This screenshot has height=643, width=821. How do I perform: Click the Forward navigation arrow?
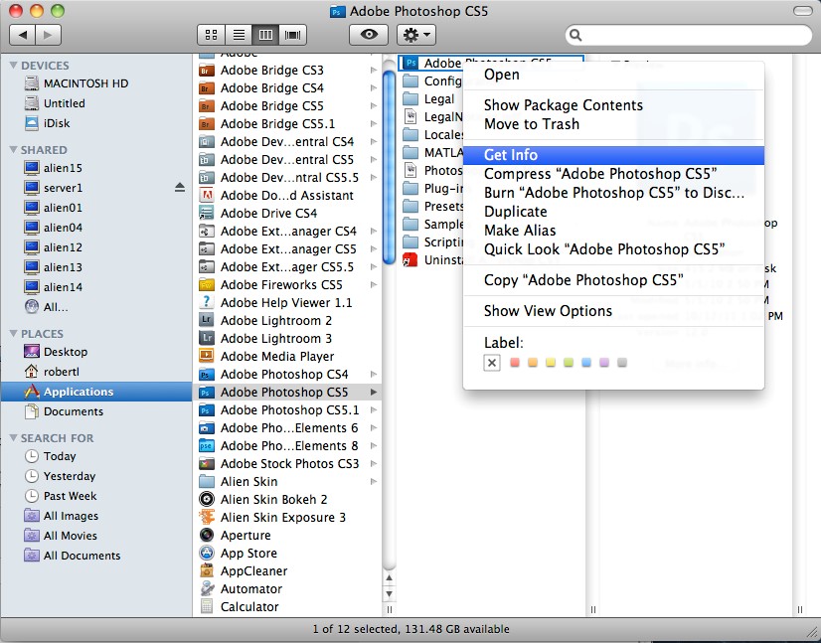(48, 35)
